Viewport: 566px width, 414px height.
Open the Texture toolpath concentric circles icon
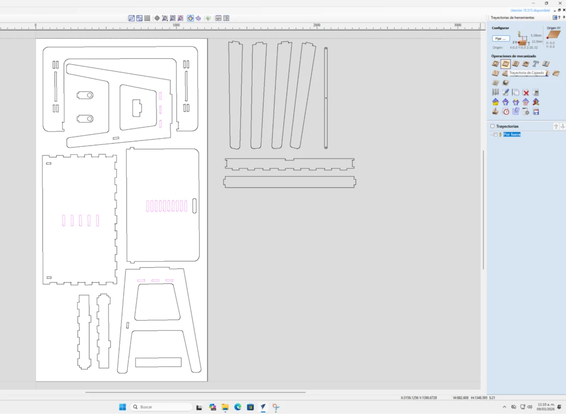(495, 83)
